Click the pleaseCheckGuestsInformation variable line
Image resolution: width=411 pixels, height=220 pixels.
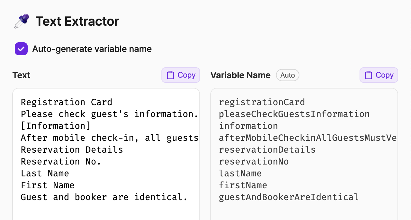[x=294, y=114]
